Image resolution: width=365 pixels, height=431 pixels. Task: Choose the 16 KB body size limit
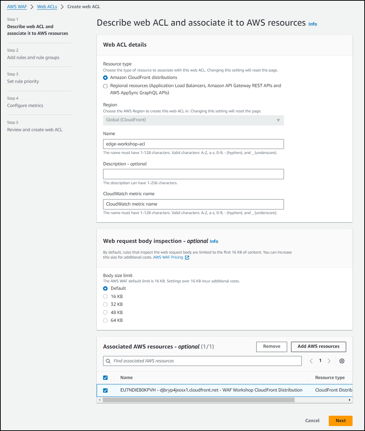click(x=105, y=297)
